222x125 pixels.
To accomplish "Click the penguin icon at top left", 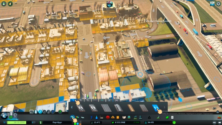I will coord(10,4).
